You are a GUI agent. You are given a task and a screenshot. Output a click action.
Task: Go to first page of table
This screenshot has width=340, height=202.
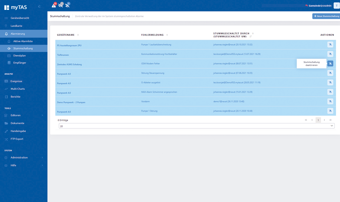click(306, 120)
